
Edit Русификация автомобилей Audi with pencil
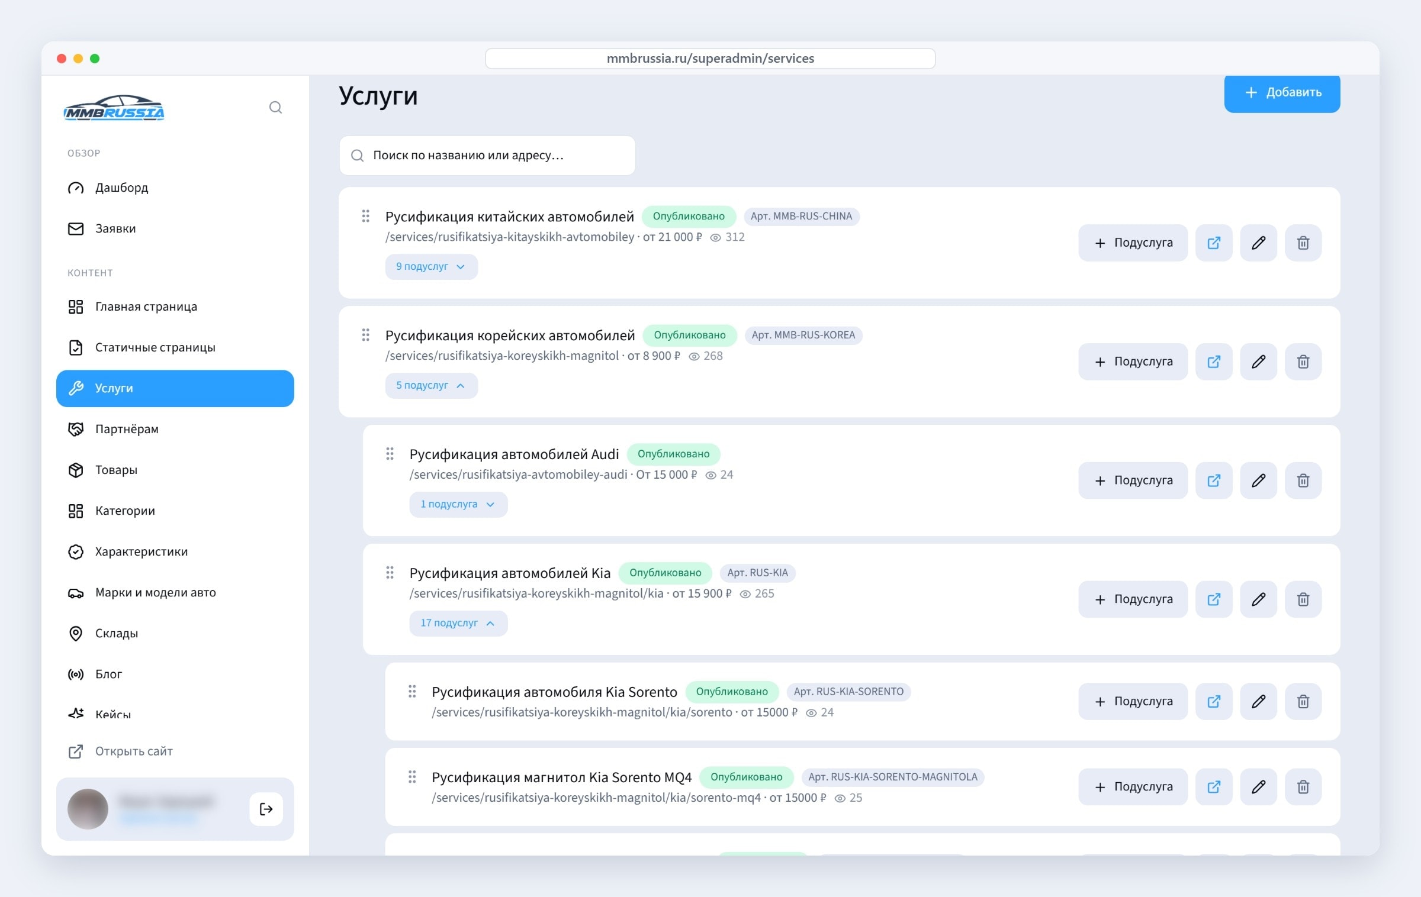click(x=1259, y=480)
